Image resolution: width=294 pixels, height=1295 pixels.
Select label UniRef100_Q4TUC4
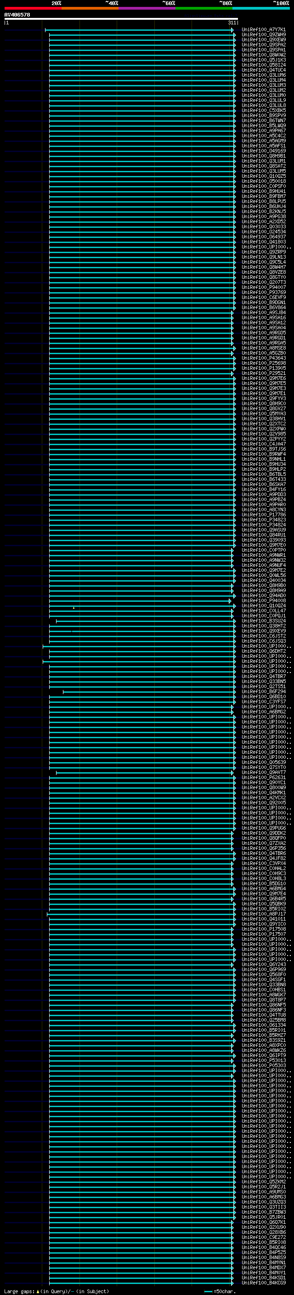pos(263,70)
